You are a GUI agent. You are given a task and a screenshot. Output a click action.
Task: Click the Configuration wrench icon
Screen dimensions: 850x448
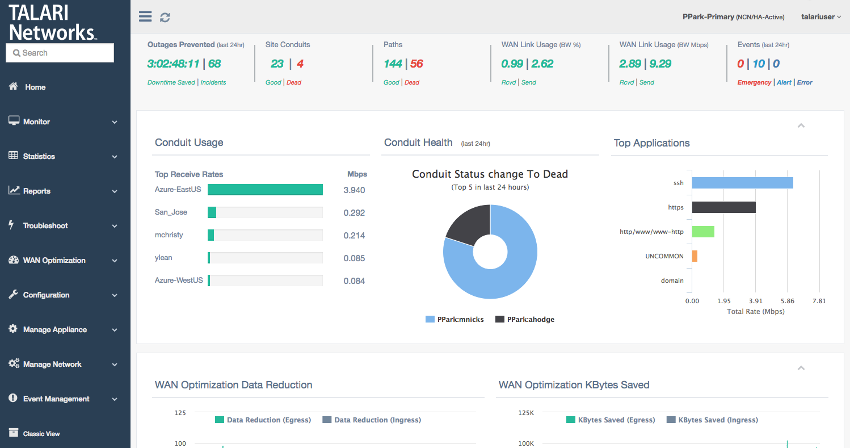(14, 295)
